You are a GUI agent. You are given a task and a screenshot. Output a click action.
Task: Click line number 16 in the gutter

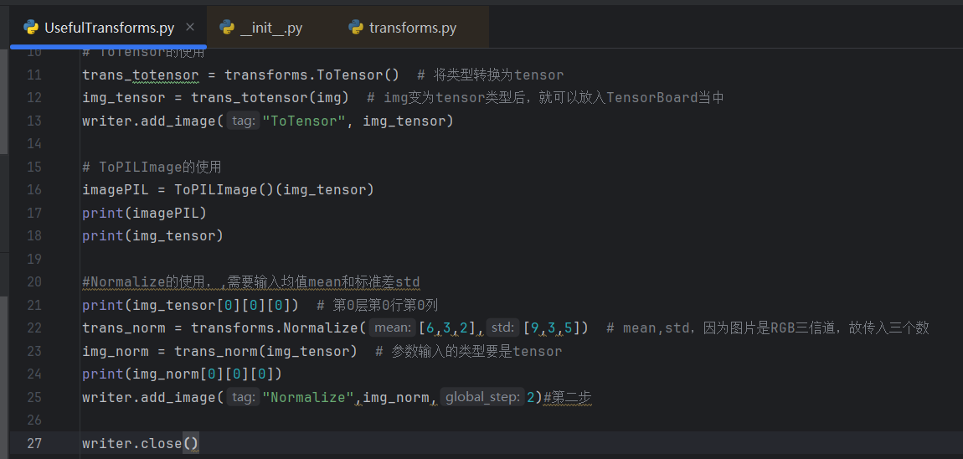click(x=34, y=190)
